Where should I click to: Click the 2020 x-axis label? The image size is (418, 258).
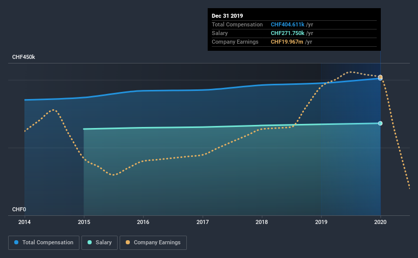tap(380, 222)
